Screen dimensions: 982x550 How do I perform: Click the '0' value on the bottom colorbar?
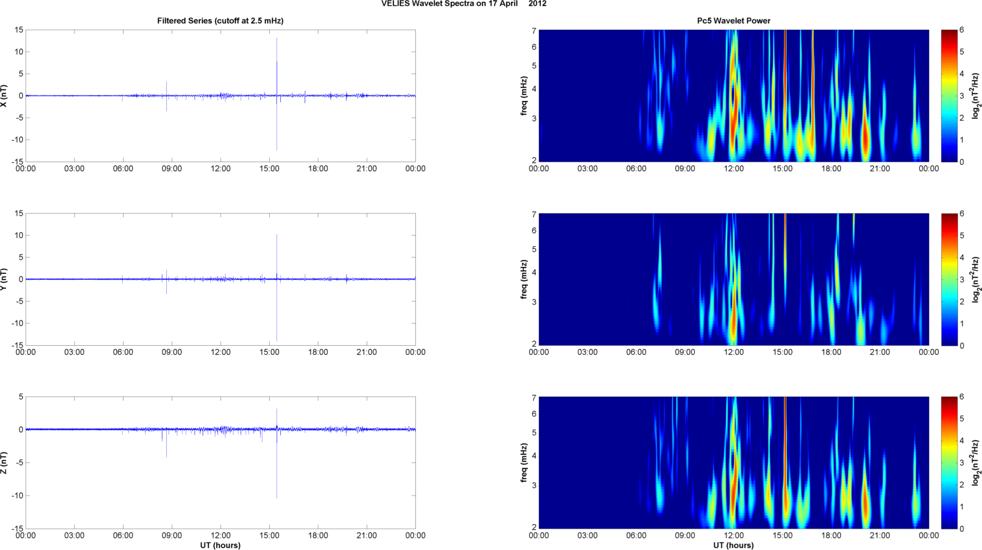pyautogui.click(x=962, y=529)
